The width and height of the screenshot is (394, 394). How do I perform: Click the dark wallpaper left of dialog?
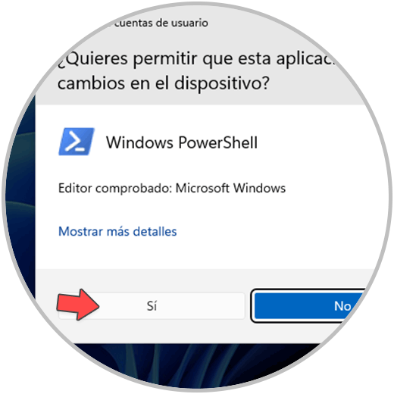(20, 202)
